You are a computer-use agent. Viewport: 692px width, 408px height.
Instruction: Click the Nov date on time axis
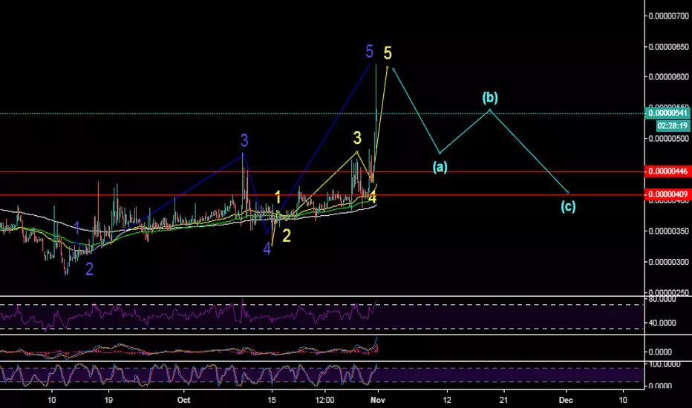pos(378,400)
